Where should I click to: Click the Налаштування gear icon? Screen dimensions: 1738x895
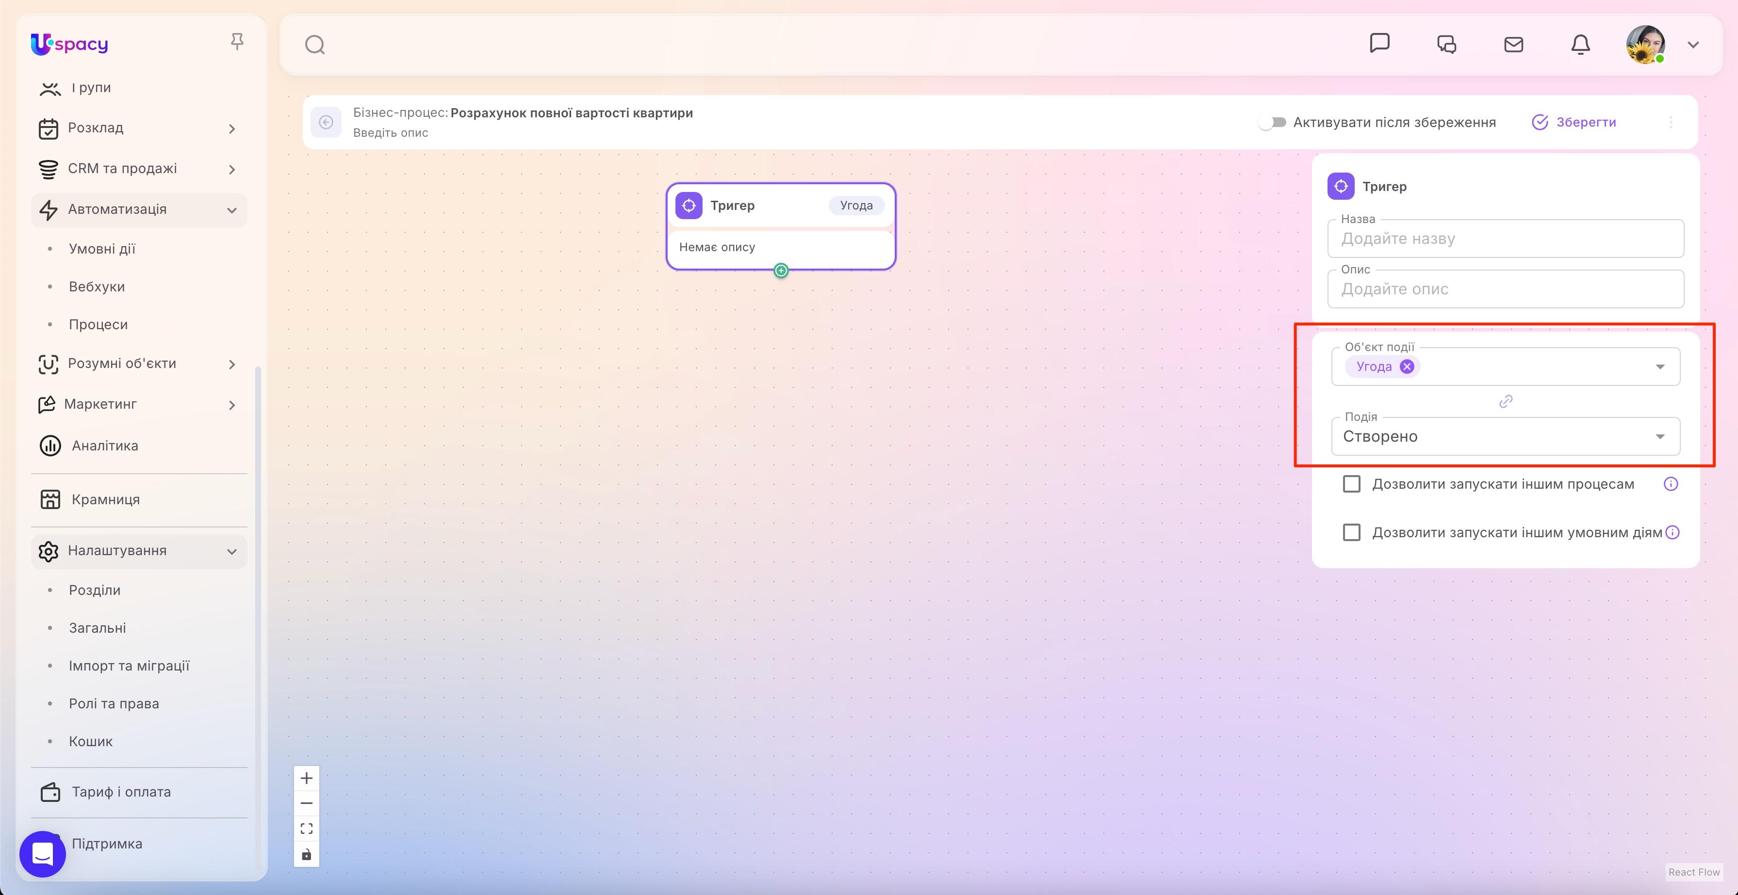coord(49,551)
